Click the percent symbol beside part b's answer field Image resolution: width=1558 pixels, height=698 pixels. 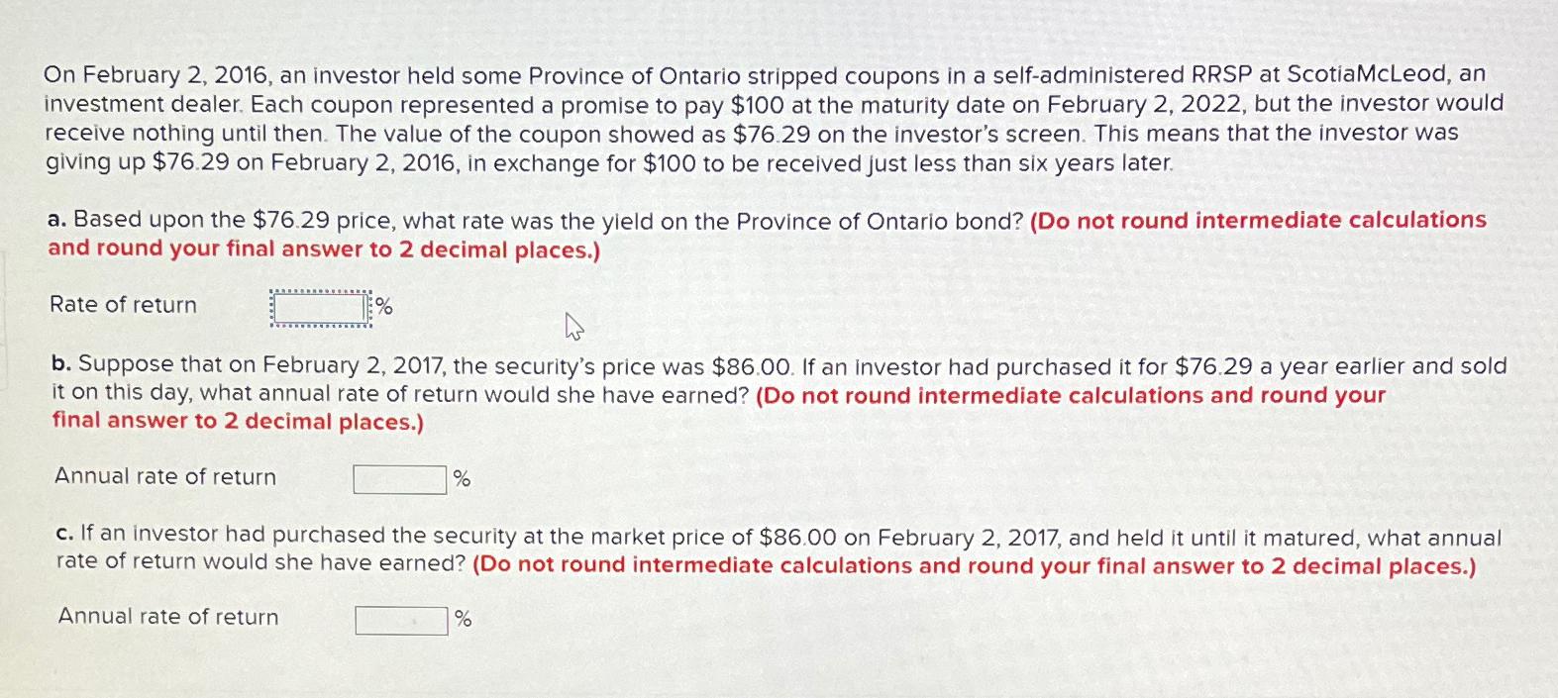click(x=461, y=478)
